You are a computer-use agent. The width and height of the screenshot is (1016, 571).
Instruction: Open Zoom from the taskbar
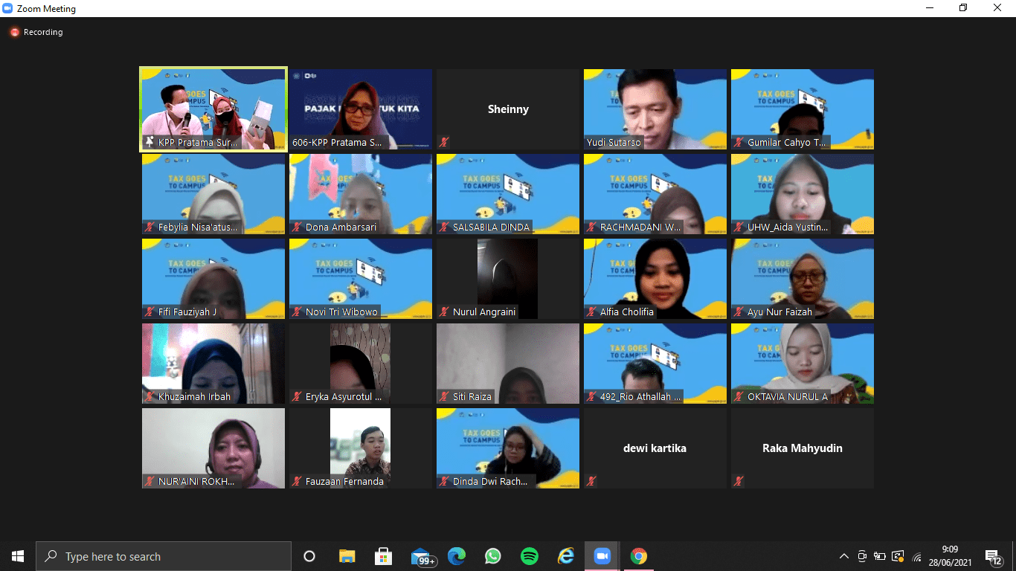tap(602, 556)
